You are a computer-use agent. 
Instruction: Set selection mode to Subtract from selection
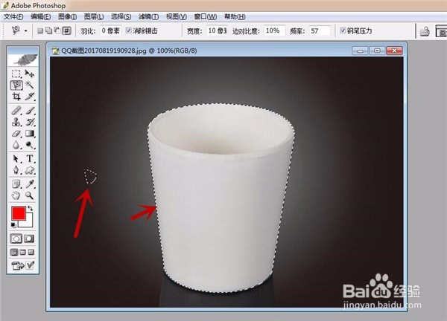57,30
